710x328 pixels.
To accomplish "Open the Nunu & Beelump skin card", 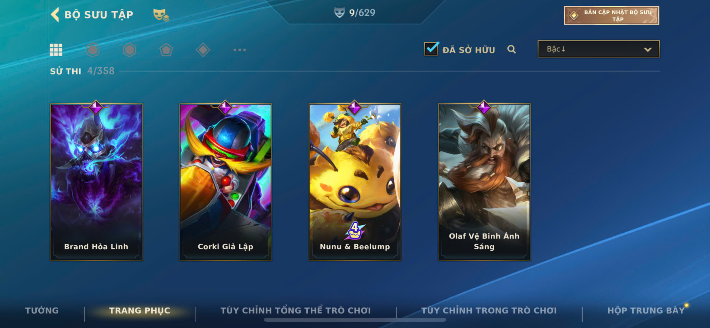I will tap(355, 182).
